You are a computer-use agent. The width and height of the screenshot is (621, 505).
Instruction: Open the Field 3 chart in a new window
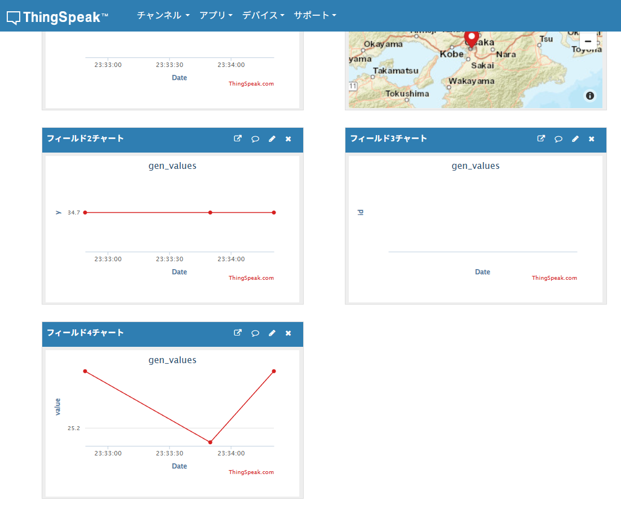[541, 138]
